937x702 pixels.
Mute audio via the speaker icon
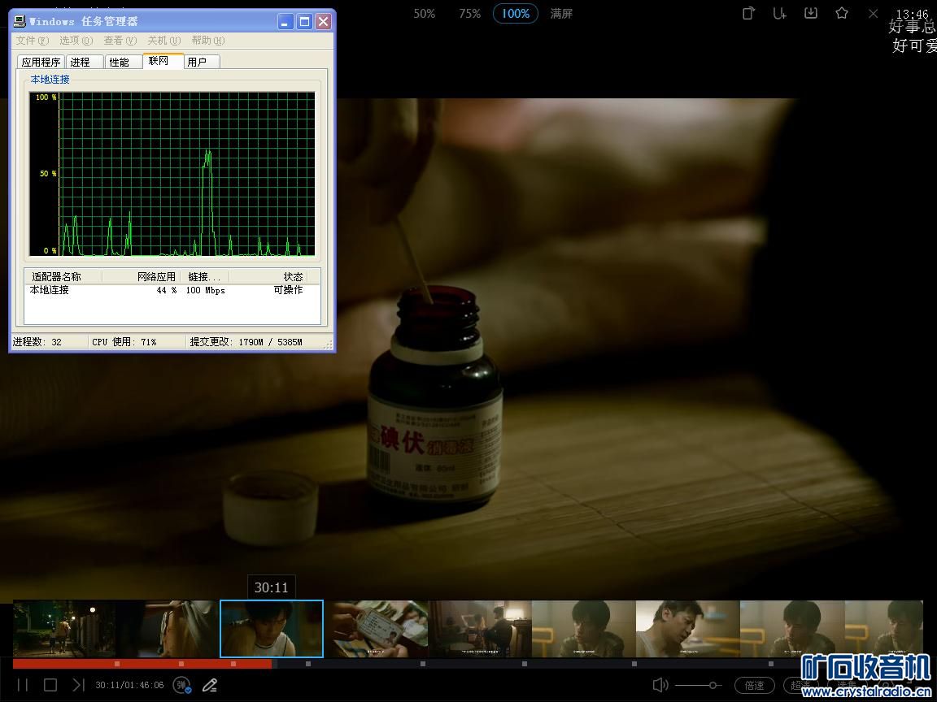660,685
